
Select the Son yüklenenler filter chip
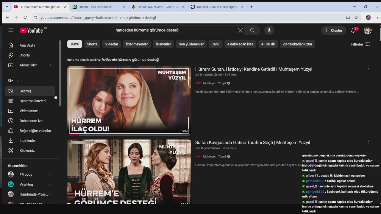[x=191, y=44]
